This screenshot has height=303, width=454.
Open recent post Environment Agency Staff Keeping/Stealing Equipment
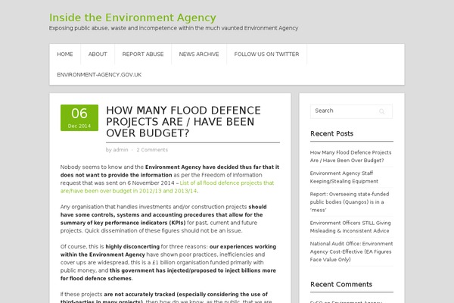pyautogui.click(x=344, y=177)
